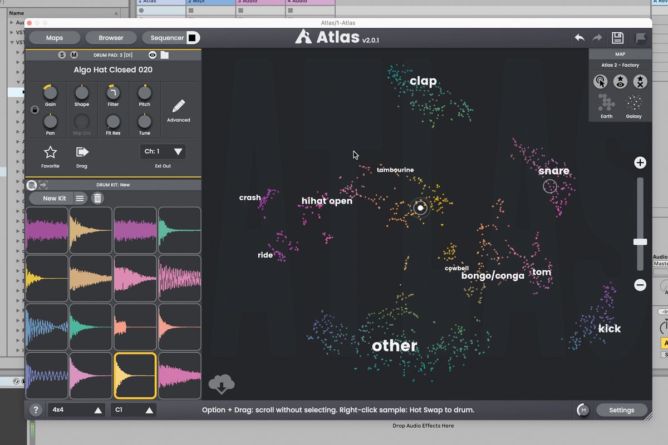Viewport: 668px width, 445px height.
Task: Click the cloud download icon on the map
Action: (x=222, y=383)
